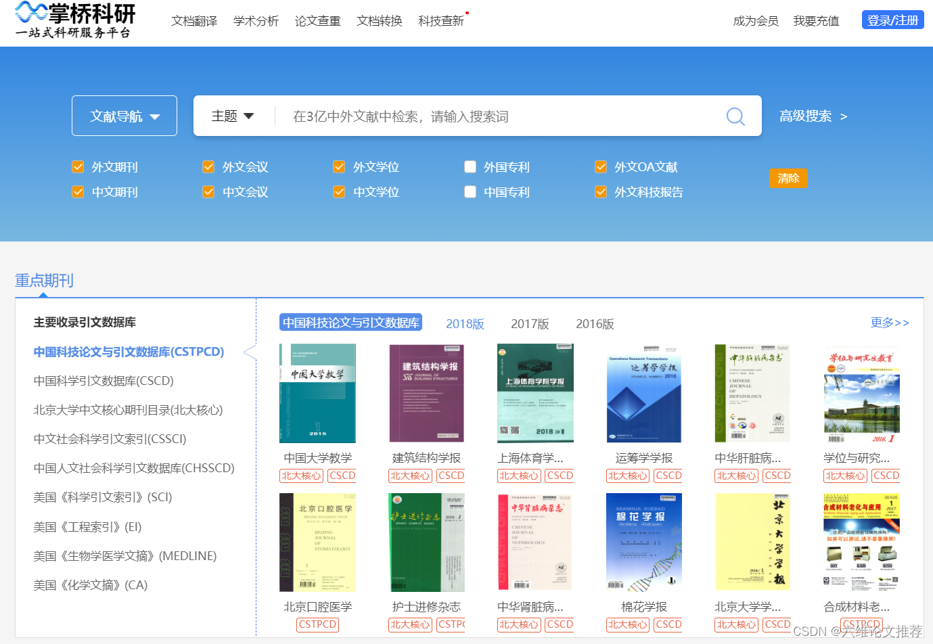The height and width of the screenshot is (644, 933).
Task: Switch to the 2017版 tab
Action: click(530, 324)
